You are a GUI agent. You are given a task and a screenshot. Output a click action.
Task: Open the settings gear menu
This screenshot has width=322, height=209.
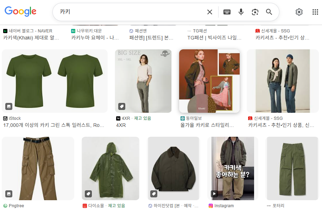pos(299,12)
